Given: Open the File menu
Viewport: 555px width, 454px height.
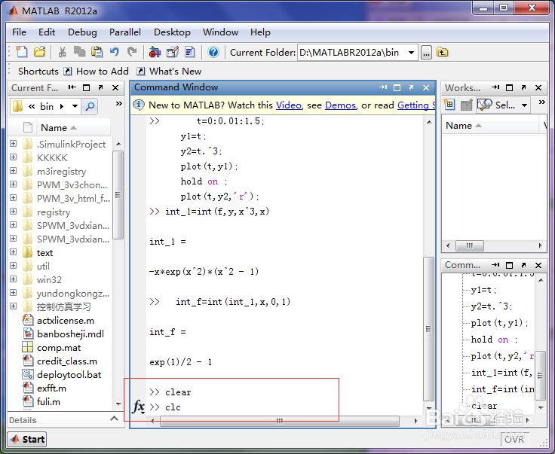Looking at the screenshot, I should [19, 32].
